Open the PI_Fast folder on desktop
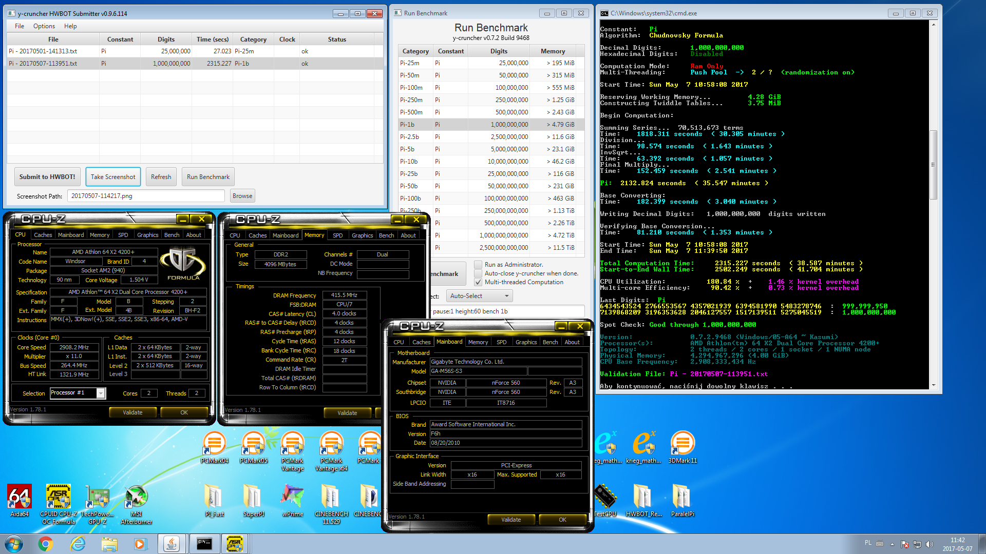 [x=214, y=501]
